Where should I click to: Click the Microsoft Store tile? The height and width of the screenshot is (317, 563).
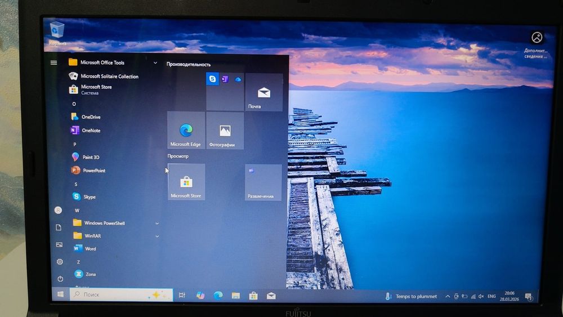[186, 182]
